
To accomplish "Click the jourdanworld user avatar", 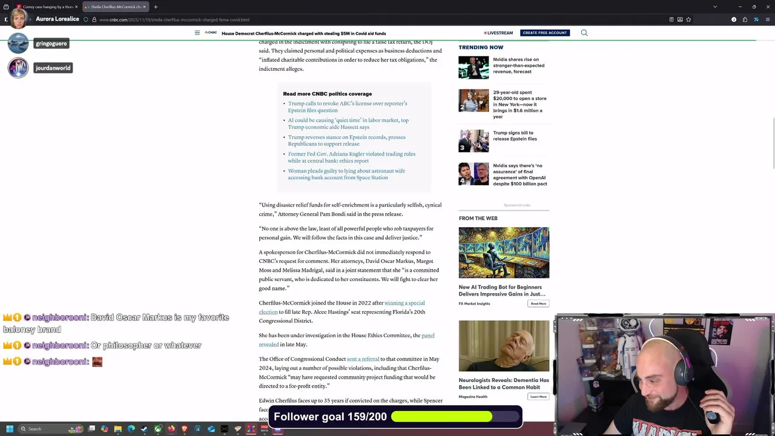I will (x=18, y=68).
